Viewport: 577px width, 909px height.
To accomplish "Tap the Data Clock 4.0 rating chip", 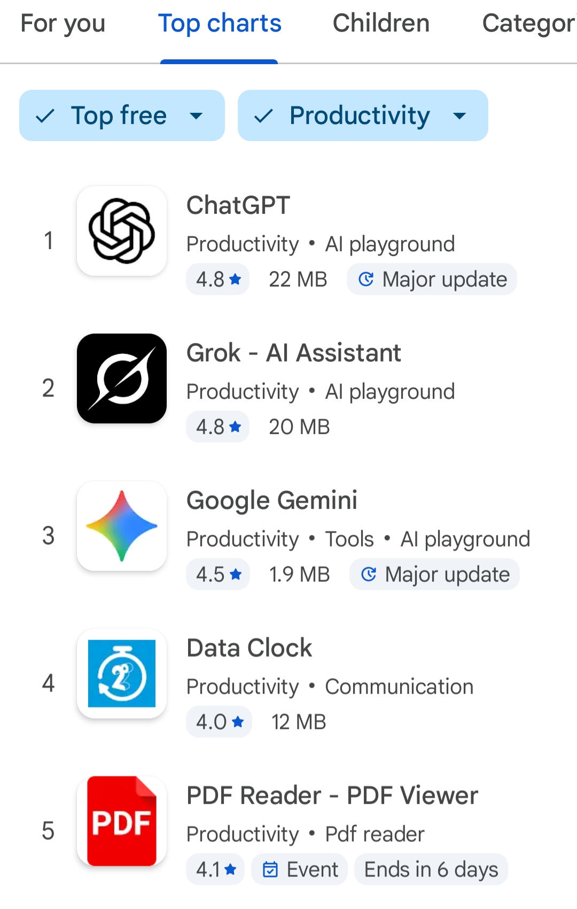I will pyautogui.click(x=219, y=722).
